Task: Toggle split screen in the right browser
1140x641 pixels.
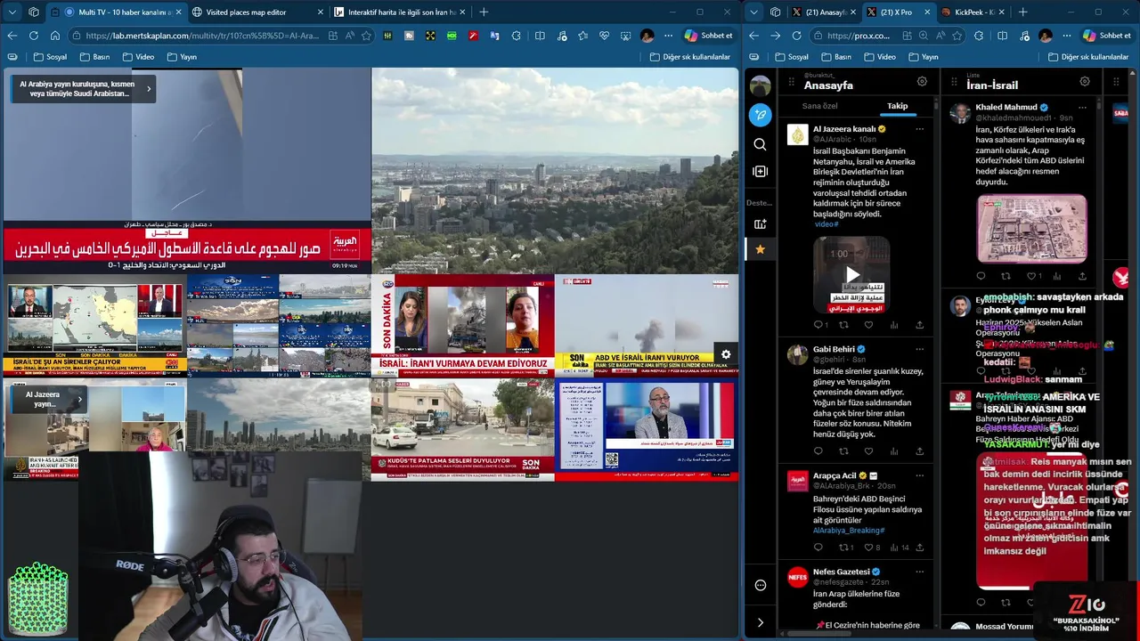Action: [1002, 36]
